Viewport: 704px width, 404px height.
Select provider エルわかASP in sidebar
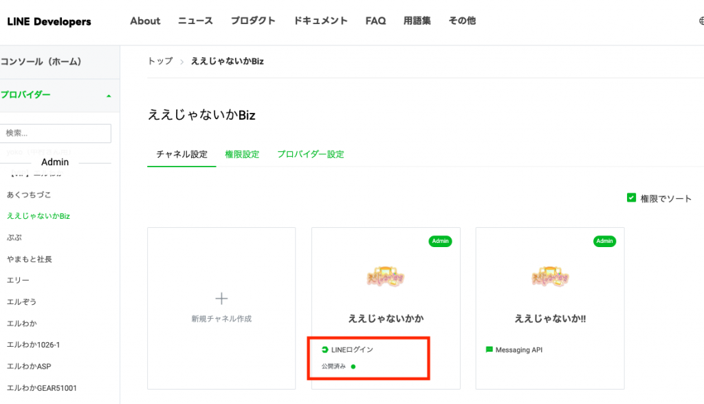(x=29, y=367)
